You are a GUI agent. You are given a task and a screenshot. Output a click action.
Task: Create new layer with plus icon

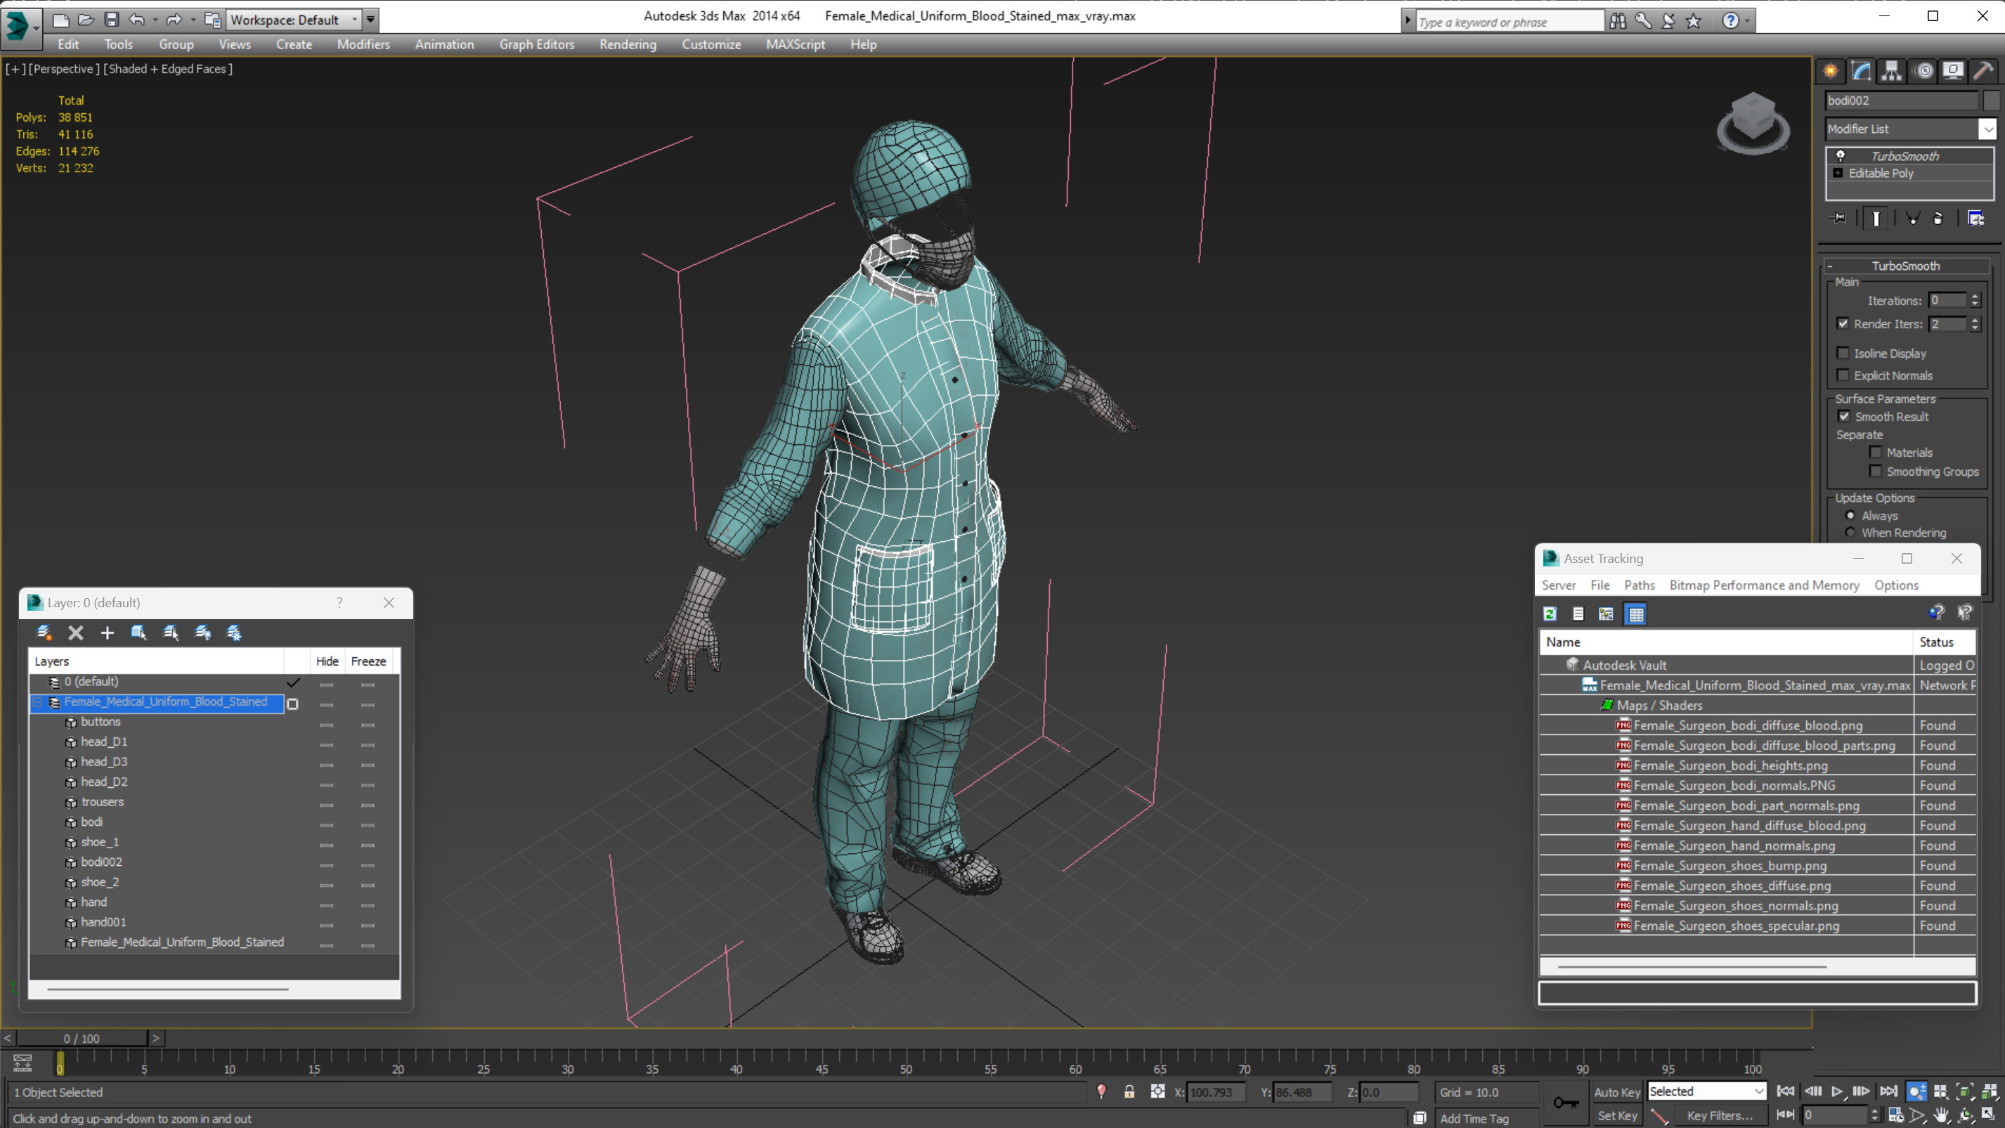108,633
